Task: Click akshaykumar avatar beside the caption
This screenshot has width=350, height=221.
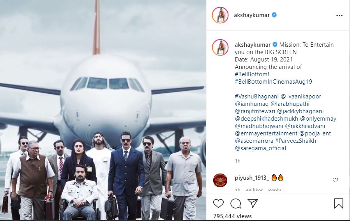Action: (x=220, y=47)
